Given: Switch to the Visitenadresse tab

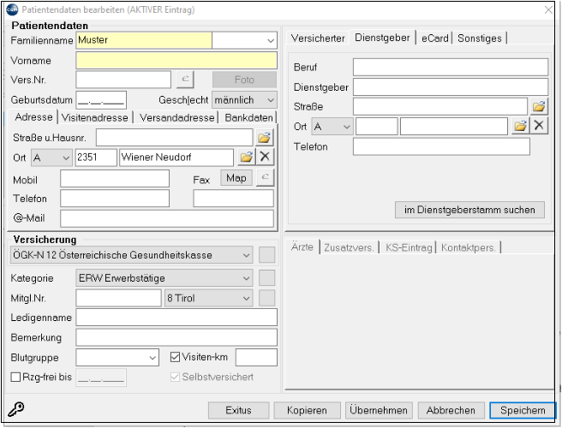Looking at the screenshot, I should tap(94, 117).
